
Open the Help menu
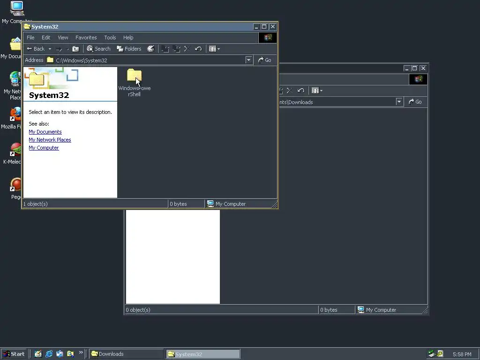pos(128,37)
